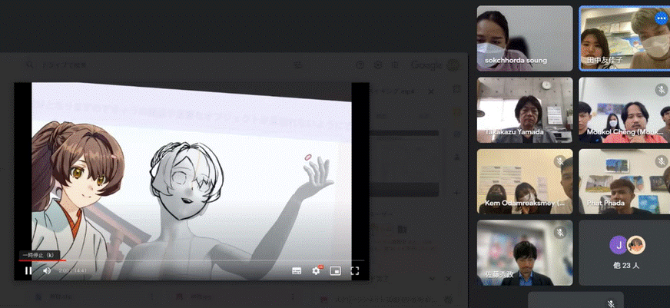Collapse the Drive upload-complete panel chevron
This screenshot has width=670, height=308.
point(432,279)
